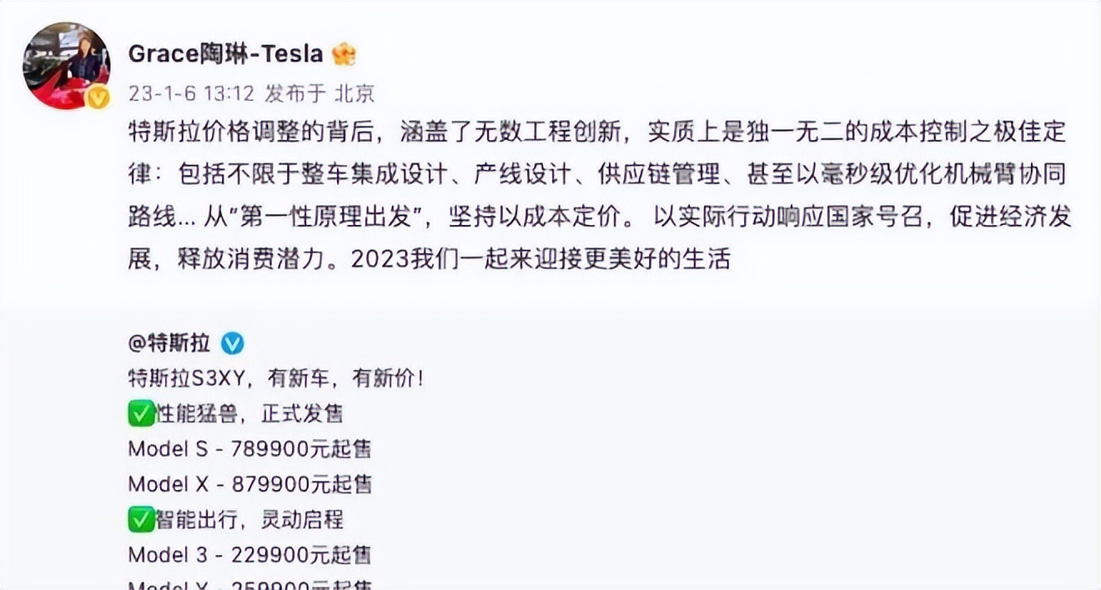
Task: Open Grace陶琳-Tesla's profile avatar
Action: tap(65, 65)
